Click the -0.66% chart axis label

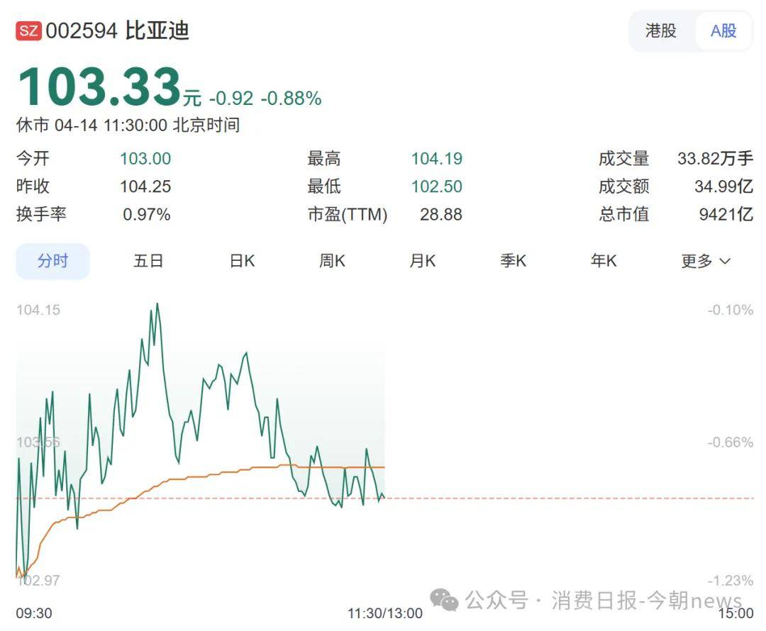[731, 442]
